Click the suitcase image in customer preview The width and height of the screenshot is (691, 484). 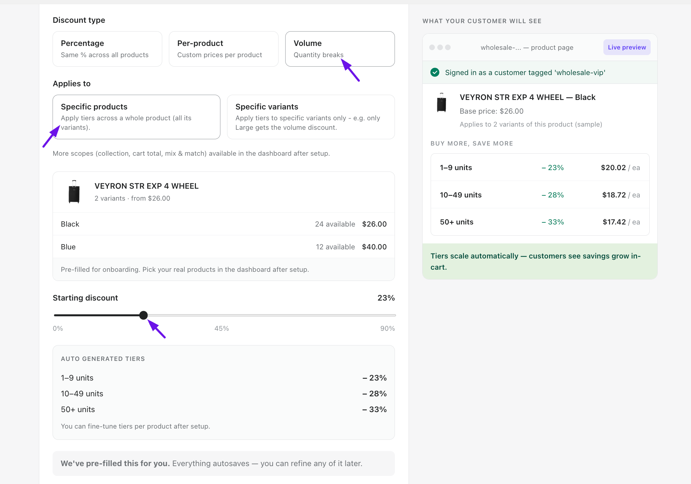[442, 102]
